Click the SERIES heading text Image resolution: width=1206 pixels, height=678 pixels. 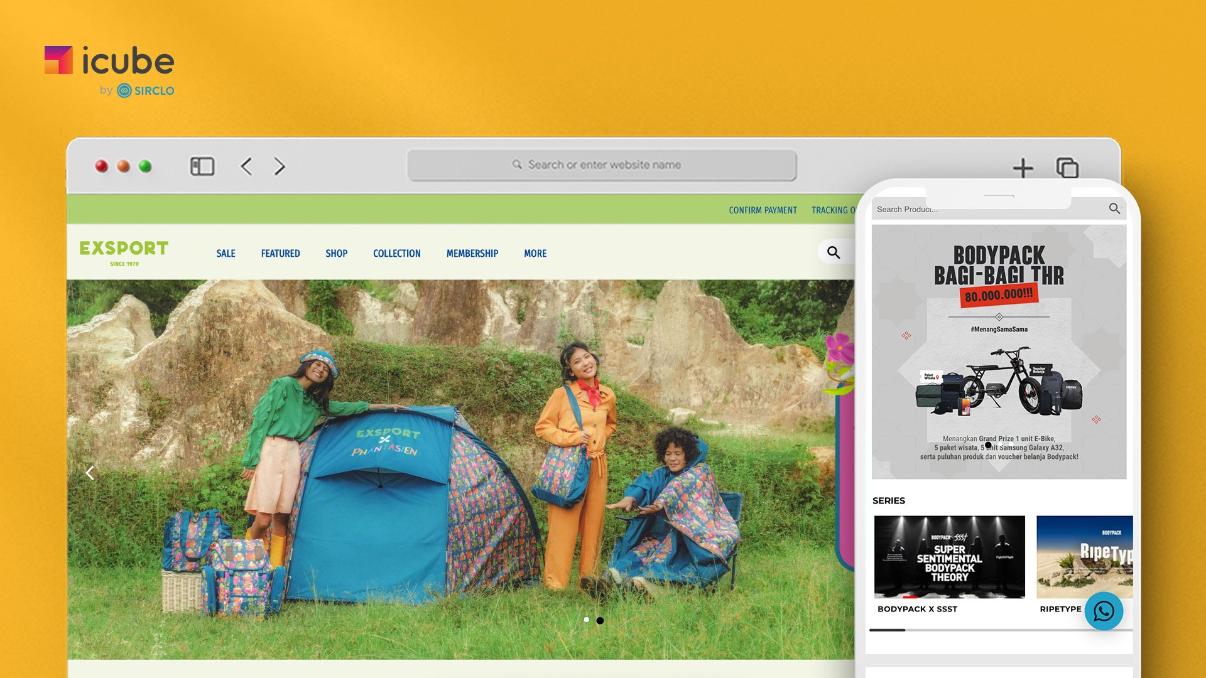click(888, 501)
